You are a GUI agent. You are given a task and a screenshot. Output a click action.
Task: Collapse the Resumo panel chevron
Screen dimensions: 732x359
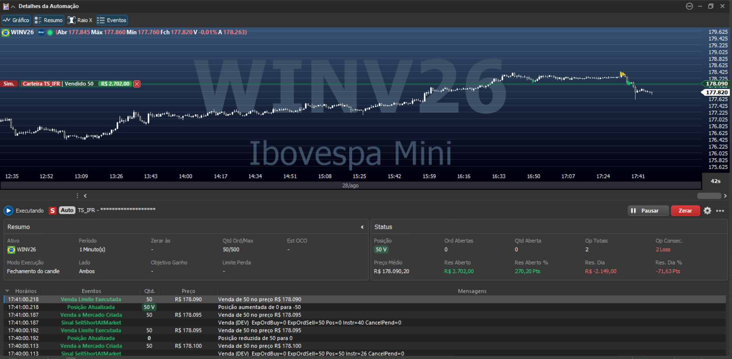(362, 227)
